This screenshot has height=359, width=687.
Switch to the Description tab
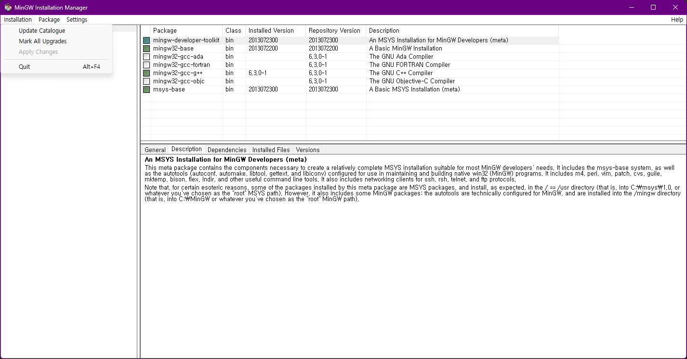tap(186, 149)
